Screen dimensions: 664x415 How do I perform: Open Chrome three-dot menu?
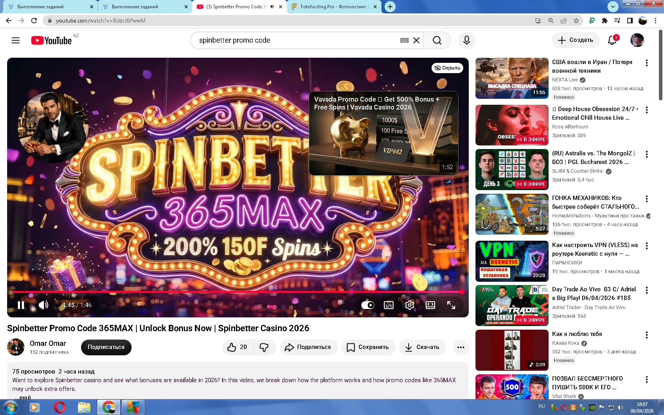[x=656, y=21]
